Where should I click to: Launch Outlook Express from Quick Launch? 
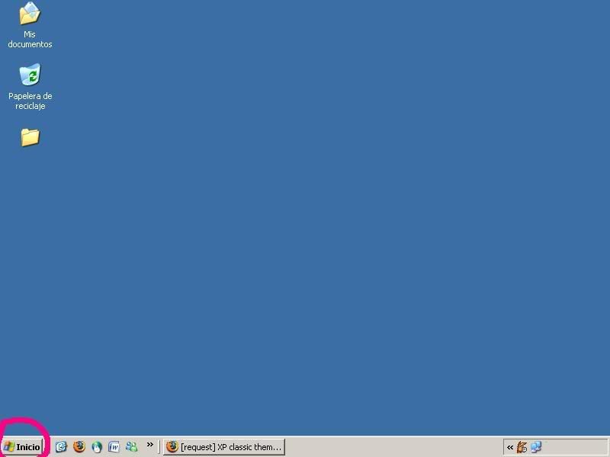(x=61, y=447)
